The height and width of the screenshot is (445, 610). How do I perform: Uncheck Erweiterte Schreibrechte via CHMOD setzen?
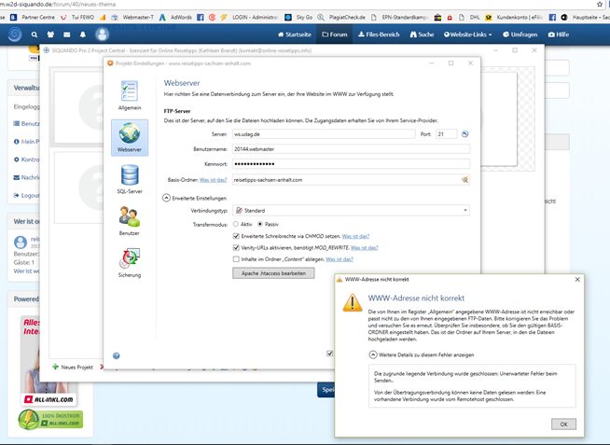pyautogui.click(x=236, y=236)
